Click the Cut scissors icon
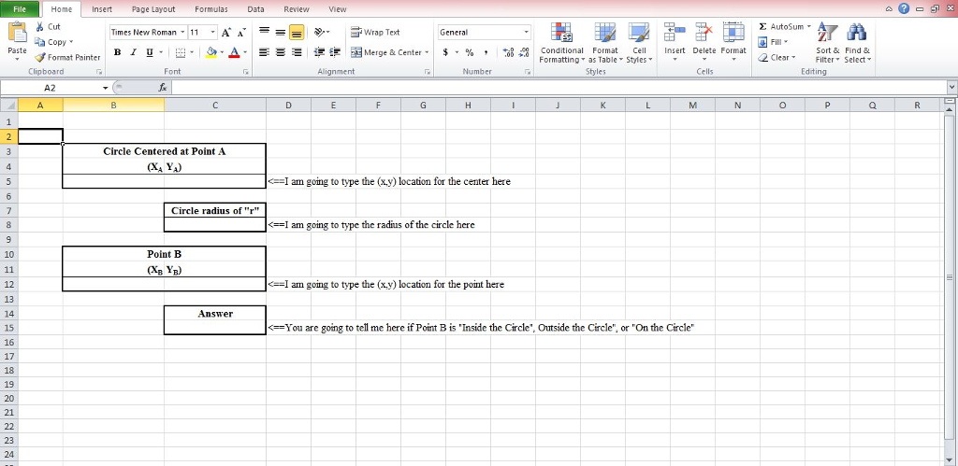 [x=40, y=26]
